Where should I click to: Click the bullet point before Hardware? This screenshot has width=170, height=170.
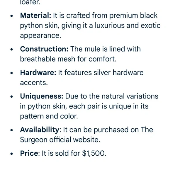tap(11, 73)
